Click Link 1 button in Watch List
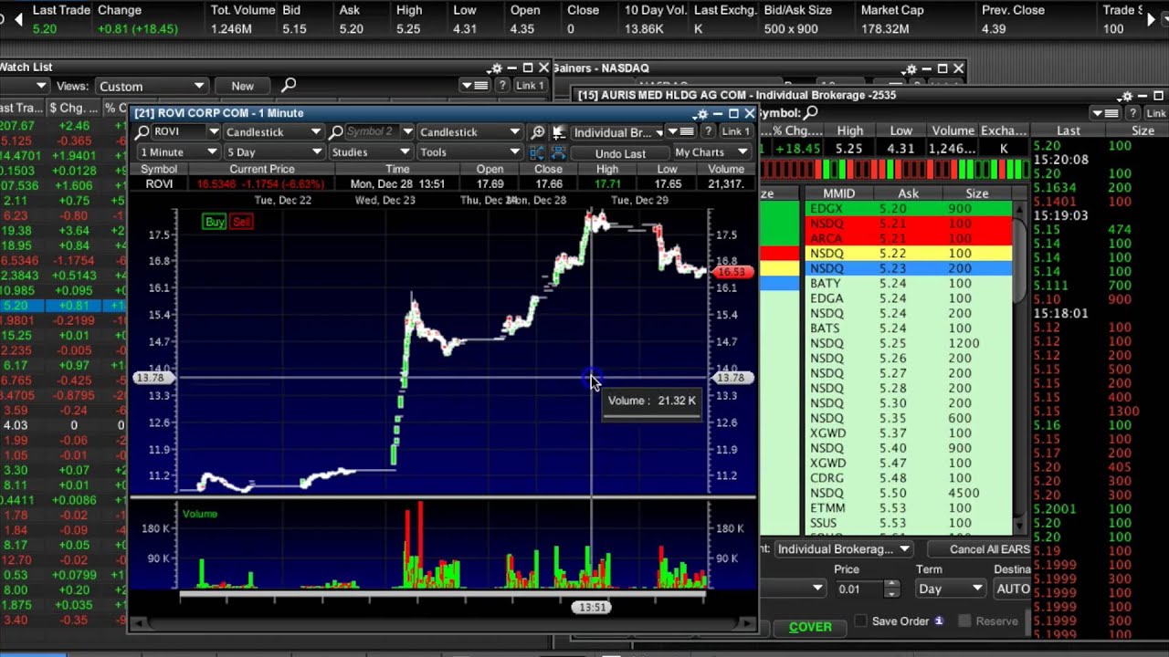Screen dimensions: 1169x657 530,86
